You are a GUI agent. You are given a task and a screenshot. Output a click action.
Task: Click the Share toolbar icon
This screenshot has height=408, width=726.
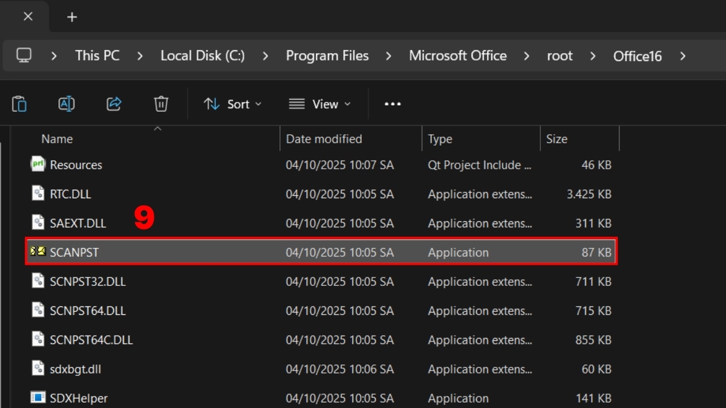click(x=114, y=104)
